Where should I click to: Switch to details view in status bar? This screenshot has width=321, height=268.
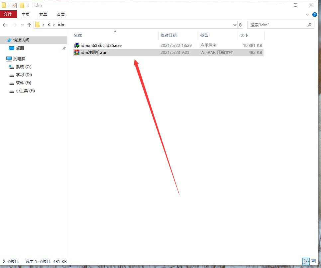point(306,261)
